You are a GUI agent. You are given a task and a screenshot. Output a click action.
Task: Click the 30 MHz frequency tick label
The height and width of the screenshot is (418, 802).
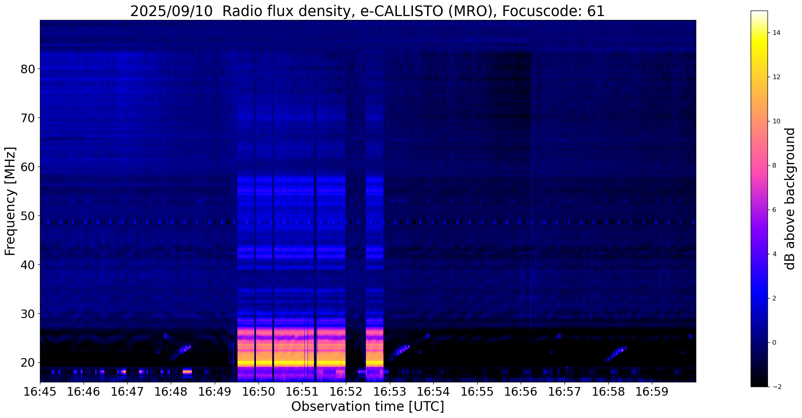pyautogui.click(x=28, y=314)
